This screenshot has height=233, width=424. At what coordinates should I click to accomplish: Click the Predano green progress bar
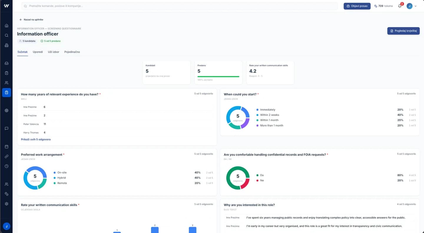coord(218,77)
